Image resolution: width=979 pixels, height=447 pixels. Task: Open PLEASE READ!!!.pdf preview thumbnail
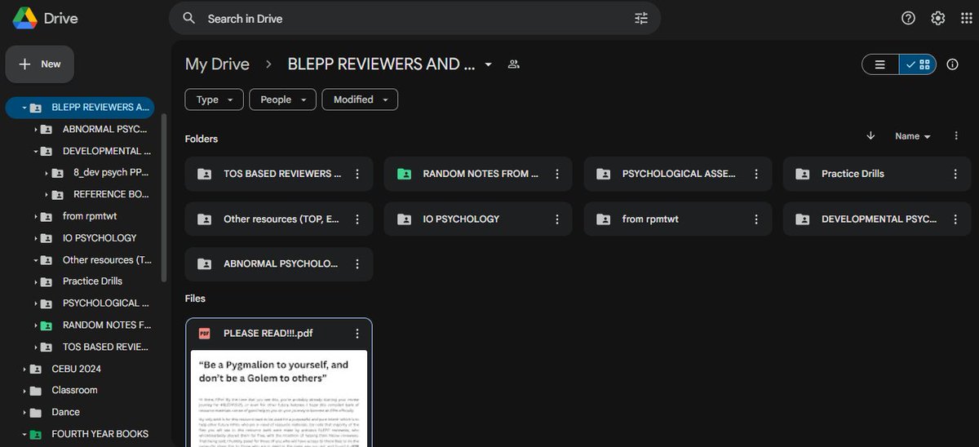279,398
